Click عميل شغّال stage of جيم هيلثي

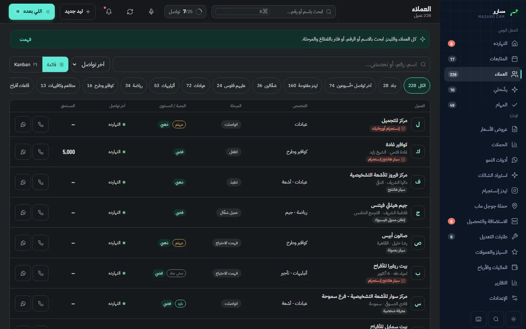click(229, 213)
